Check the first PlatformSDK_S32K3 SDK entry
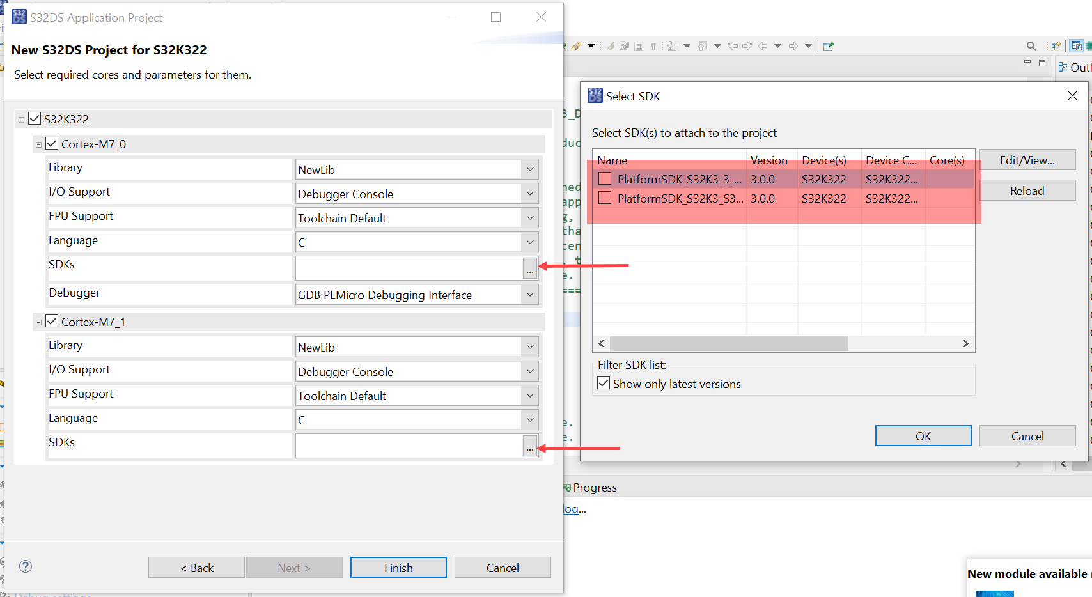 (x=604, y=178)
